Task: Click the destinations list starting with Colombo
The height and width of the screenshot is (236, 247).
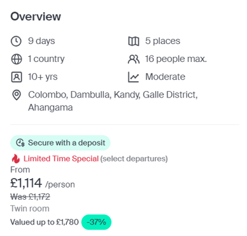Action: [x=113, y=101]
